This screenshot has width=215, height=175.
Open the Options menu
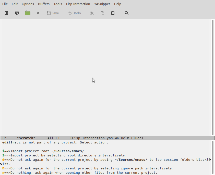pyautogui.click(x=28, y=4)
